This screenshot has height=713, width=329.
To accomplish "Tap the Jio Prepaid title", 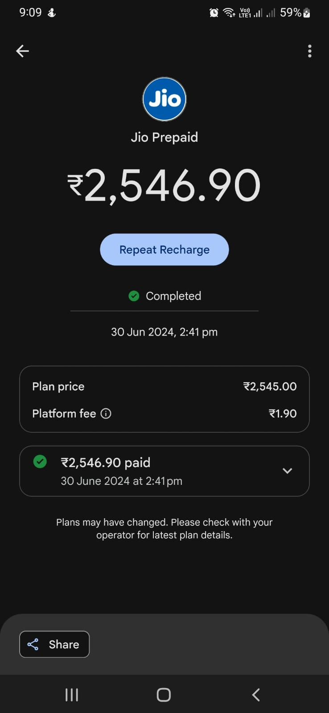I will tap(164, 137).
